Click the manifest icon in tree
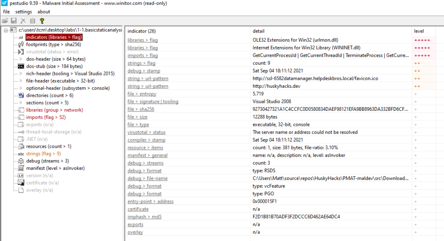444x241 pixels. pyautogui.click(x=21, y=168)
